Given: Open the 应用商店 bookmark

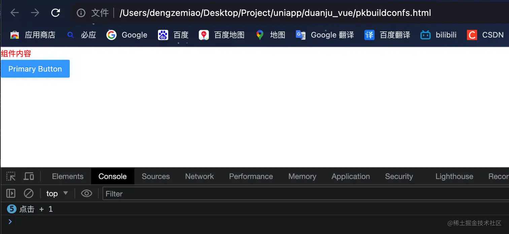Looking at the screenshot, I should 33,35.
